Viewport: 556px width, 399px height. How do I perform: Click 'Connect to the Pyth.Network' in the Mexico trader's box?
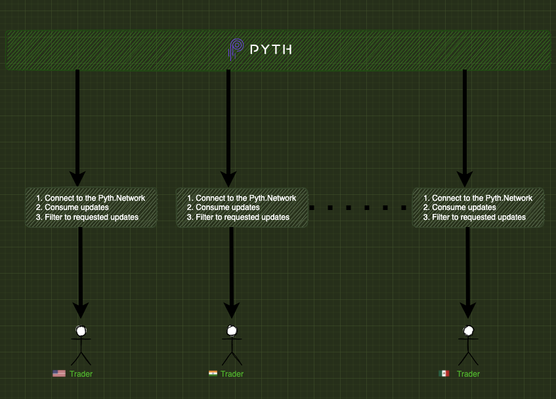pyautogui.click(x=482, y=198)
